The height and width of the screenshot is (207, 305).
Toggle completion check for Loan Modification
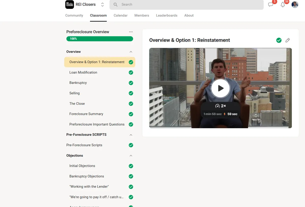point(131,72)
